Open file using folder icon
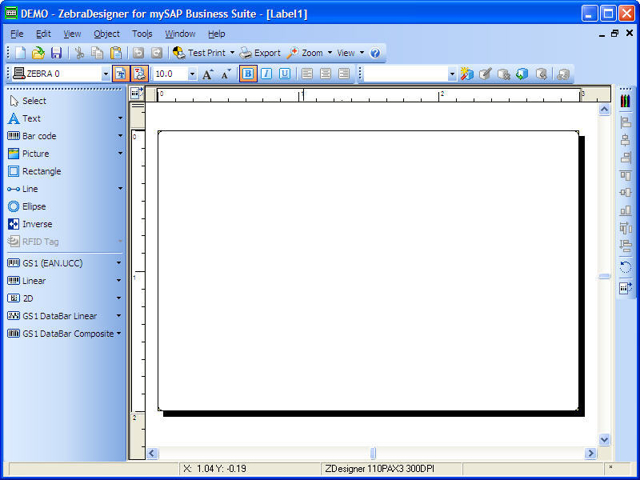 pyautogui.click(x=38, y=53)
